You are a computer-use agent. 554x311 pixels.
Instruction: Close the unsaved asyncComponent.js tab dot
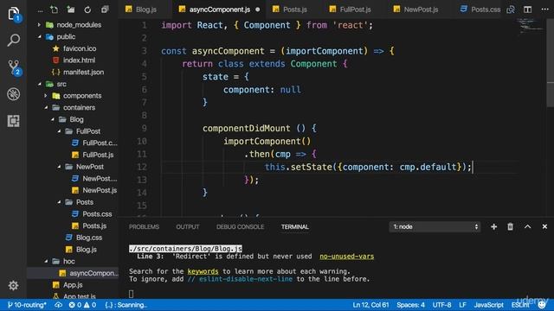pos(258,10)
